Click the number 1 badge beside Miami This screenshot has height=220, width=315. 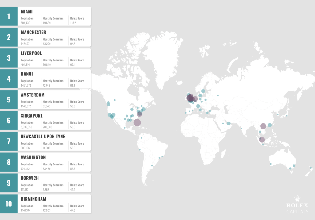click(9, 16)
